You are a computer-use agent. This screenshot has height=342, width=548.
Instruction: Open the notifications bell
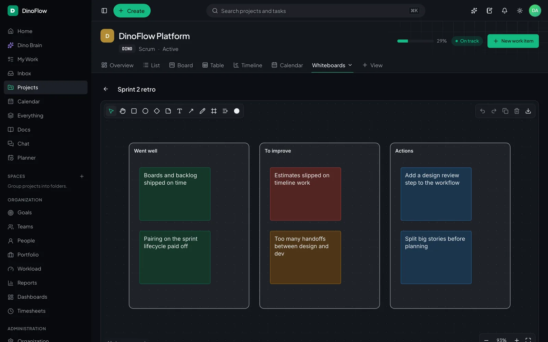click(505, 11)
